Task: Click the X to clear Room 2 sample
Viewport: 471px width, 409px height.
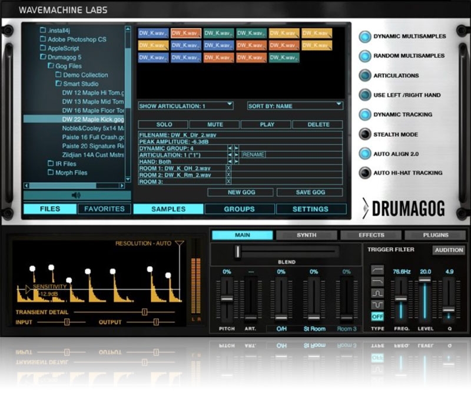Action: pyautogui.click(x=228, y=174)
